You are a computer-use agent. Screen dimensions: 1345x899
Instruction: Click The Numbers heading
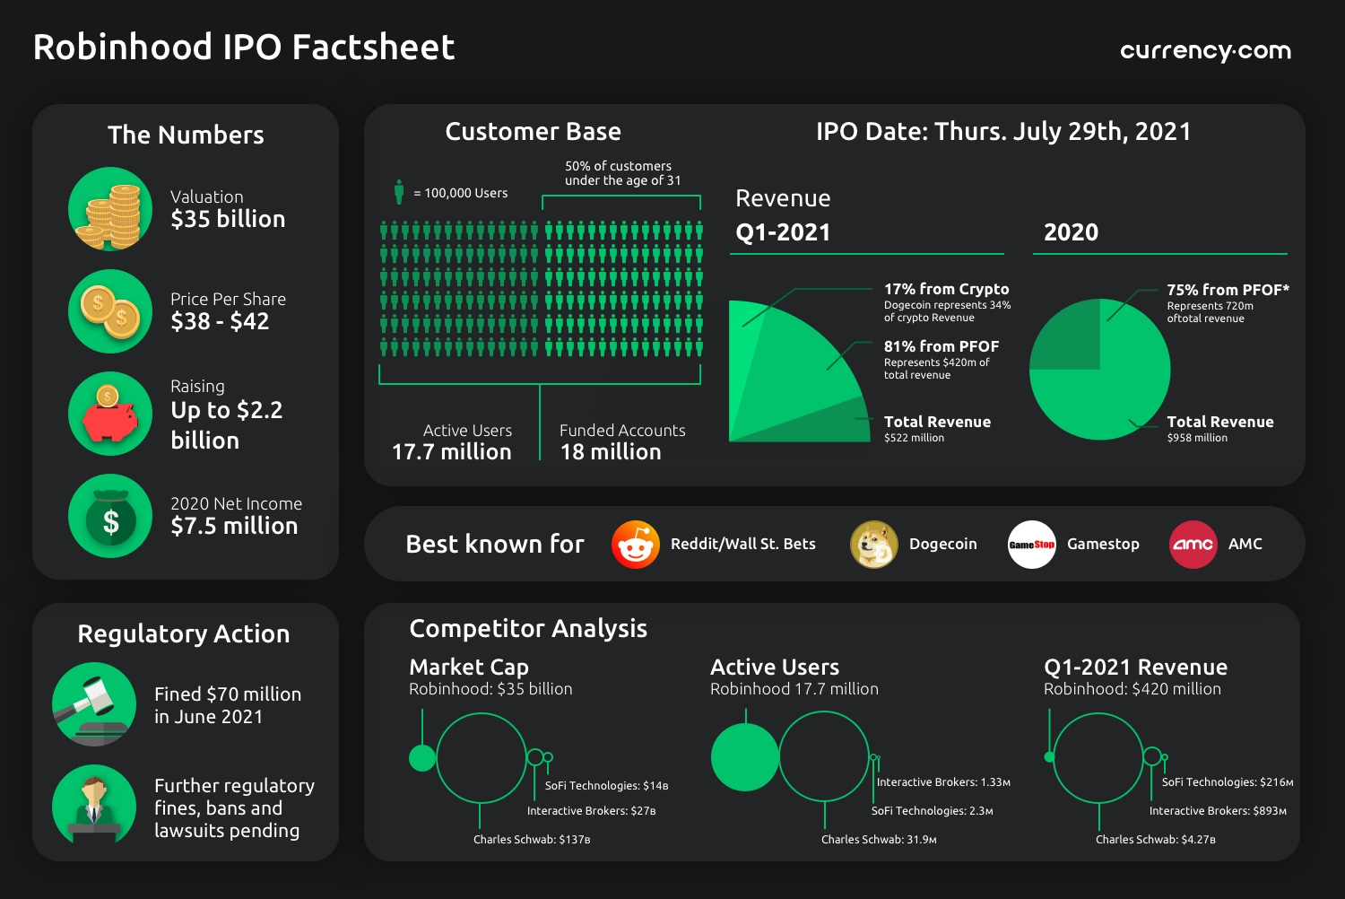pyautogui.click(x=186, y=135)
